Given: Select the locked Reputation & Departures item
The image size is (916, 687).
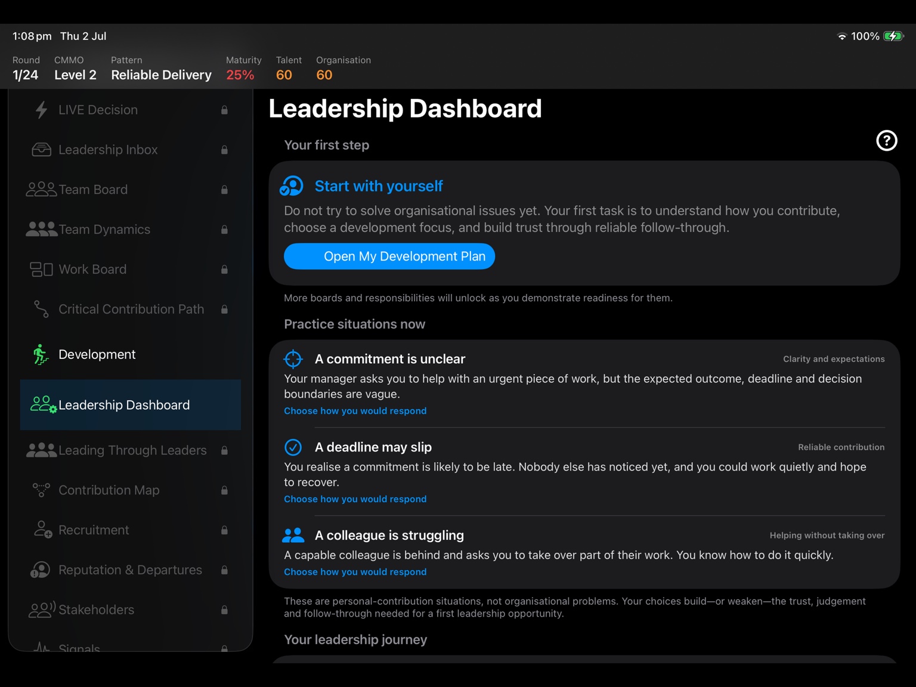Looking at the screenshot, I should tap(131, 570).
